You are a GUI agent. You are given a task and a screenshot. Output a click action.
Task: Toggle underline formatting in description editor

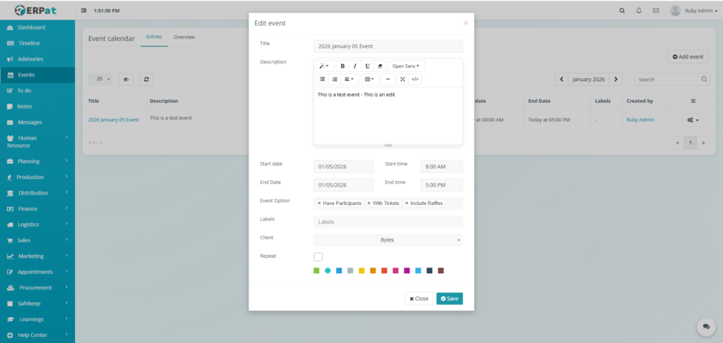tap(367, 66)
